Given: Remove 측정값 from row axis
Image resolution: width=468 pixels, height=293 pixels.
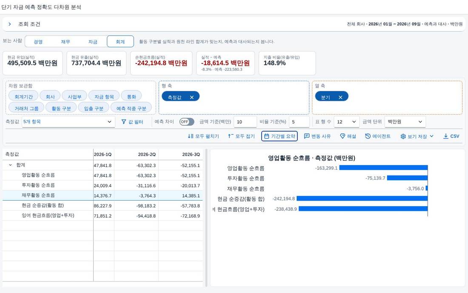Looking at the screenshot, I should pos(191,98).
